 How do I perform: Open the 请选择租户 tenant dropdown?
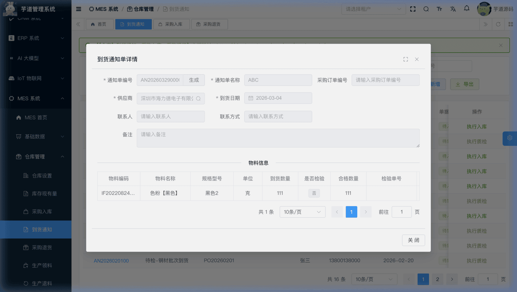pos(373,9)
